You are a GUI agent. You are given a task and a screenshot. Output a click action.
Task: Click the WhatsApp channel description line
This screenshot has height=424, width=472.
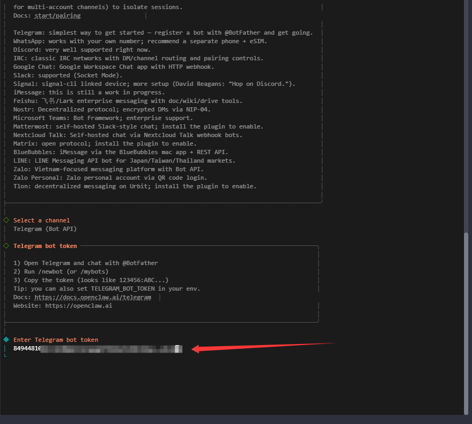[x=140, y=41]
